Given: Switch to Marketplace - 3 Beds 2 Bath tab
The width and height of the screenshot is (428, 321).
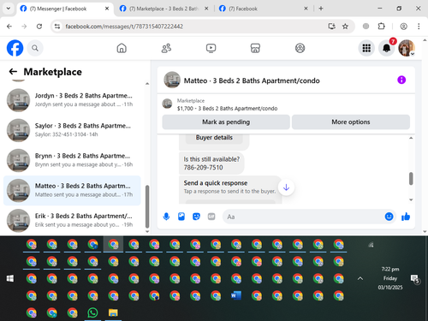Looking at the screenshot, I should [x=163, y=9].
